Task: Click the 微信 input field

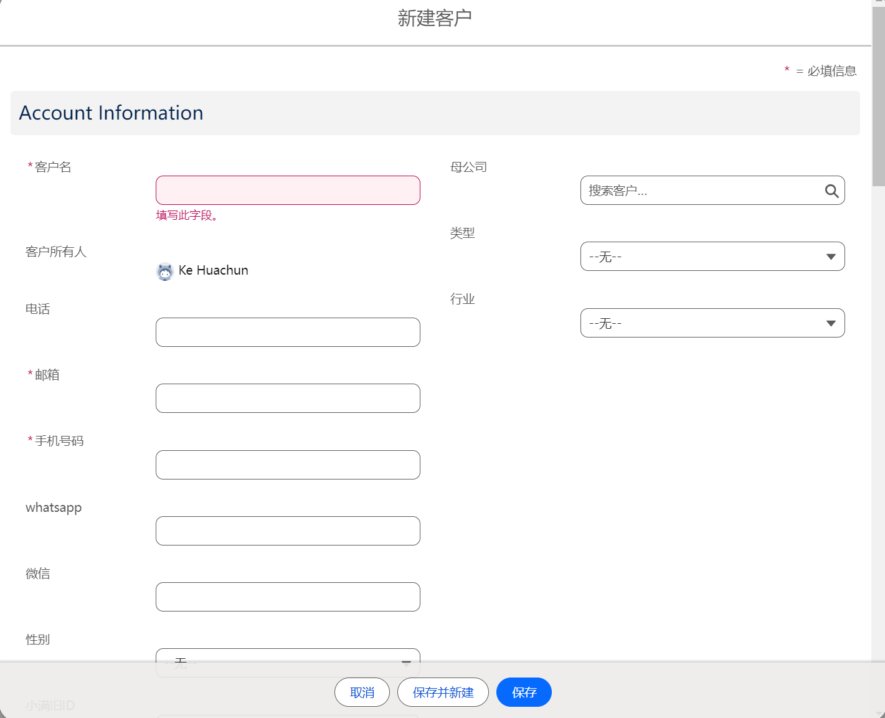Action: [288, 597]
